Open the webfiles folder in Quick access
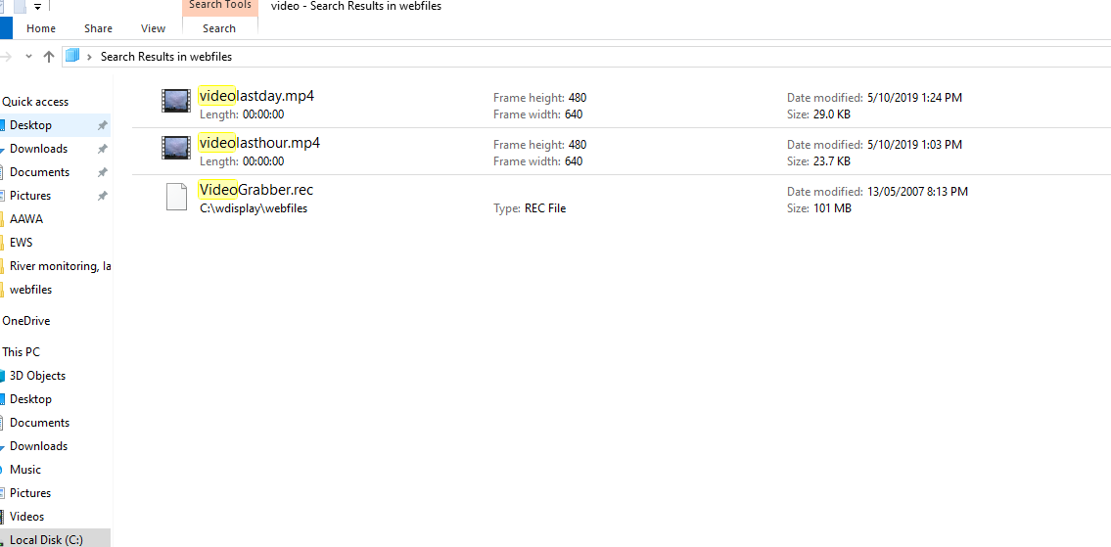Image resolution: width=1111 pixels, height=547 pixels. coord(30,289)
